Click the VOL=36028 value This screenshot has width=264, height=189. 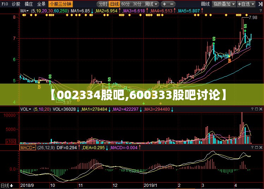[64, 109]
